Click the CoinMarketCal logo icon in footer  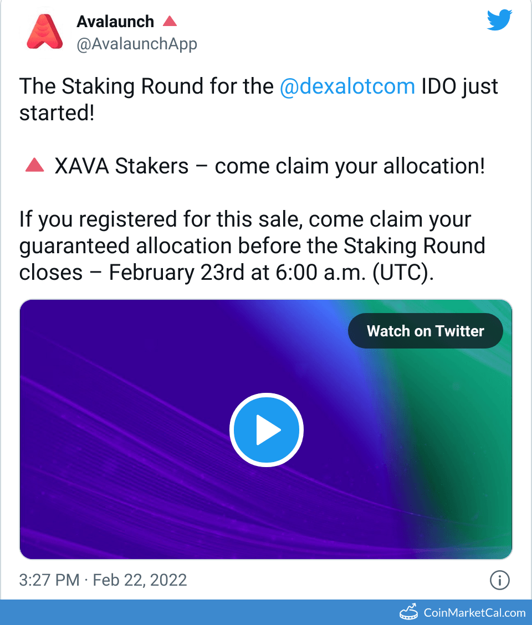(x=409, y=612)
